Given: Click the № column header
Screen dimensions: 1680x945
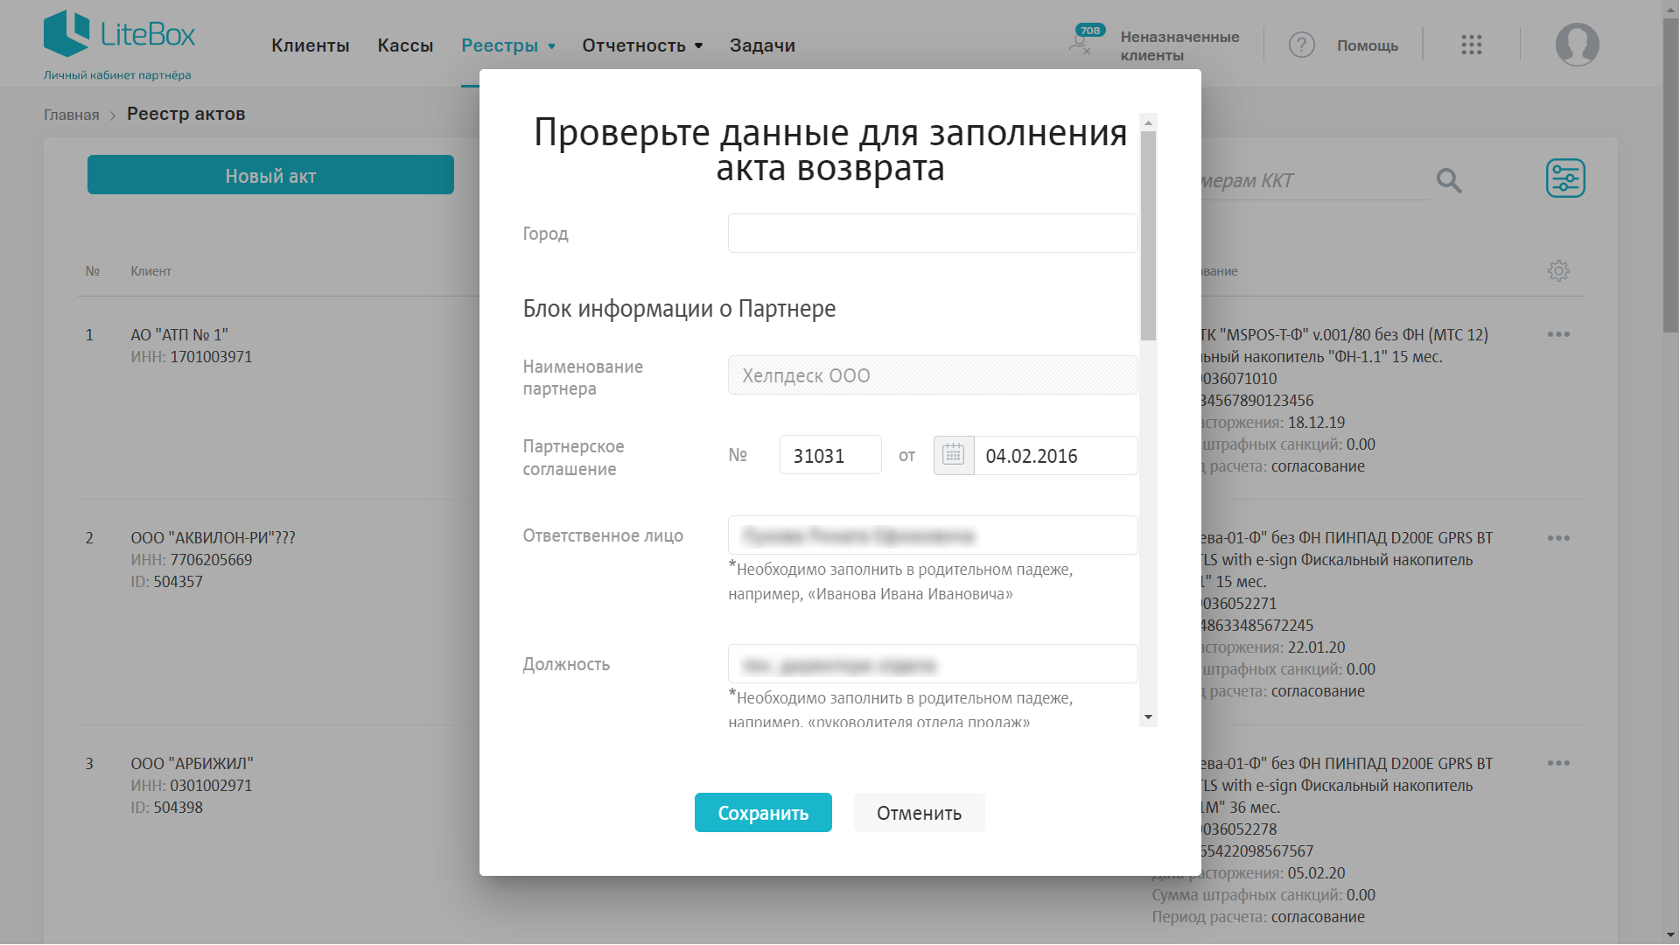Looking at the screenshot, I should pos(93,271).
